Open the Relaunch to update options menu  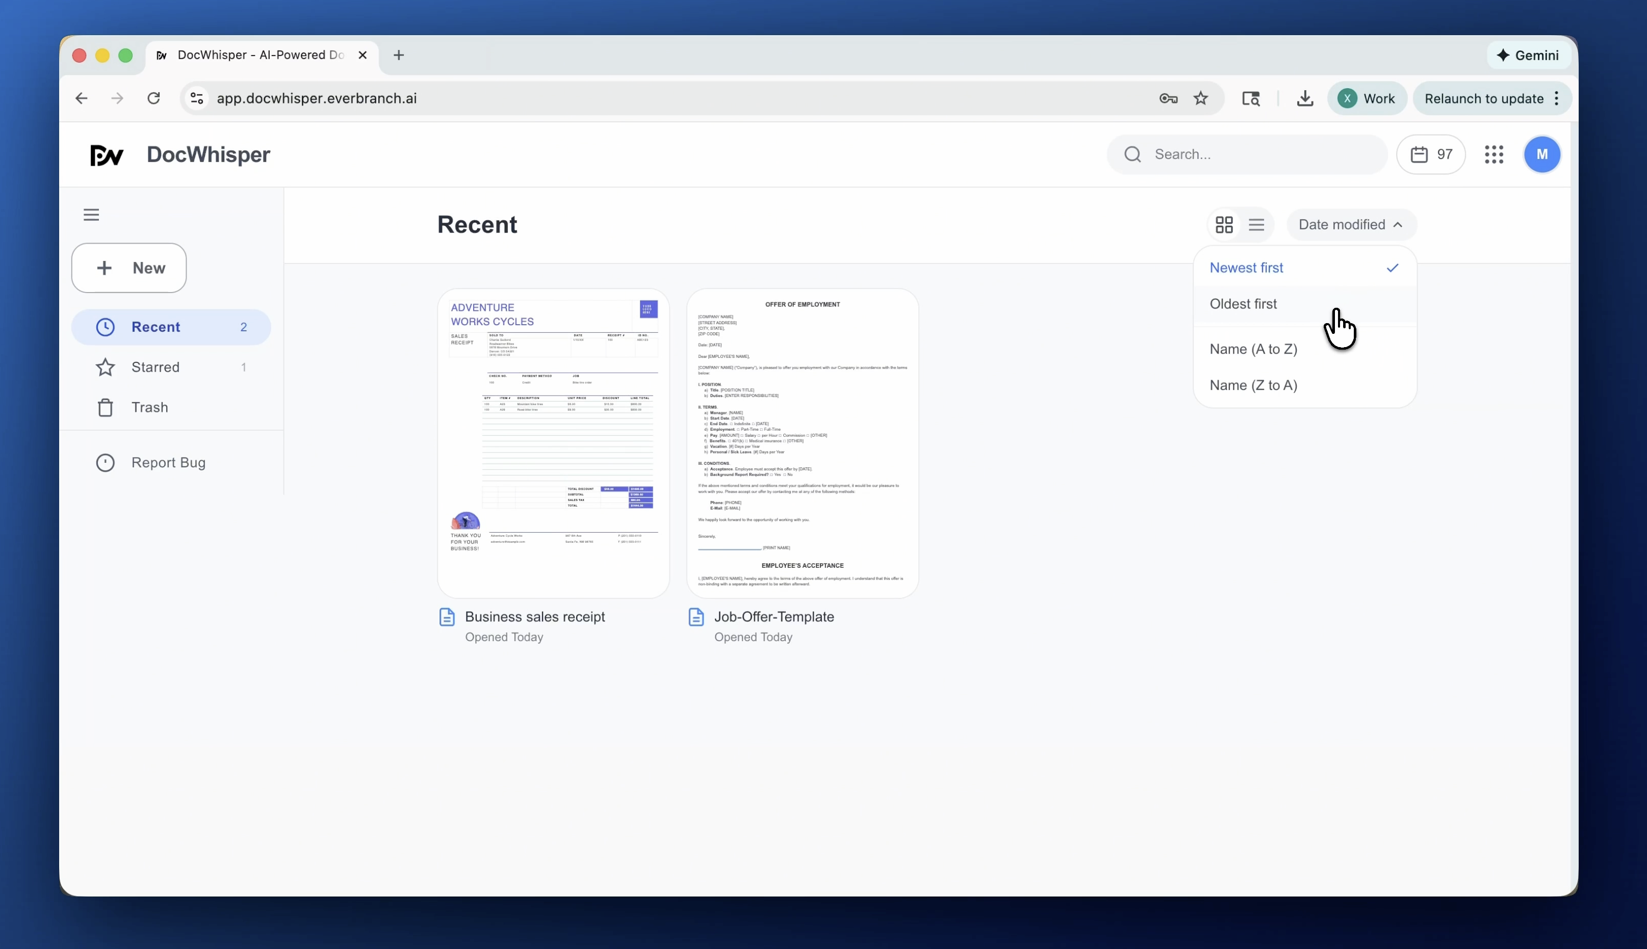(1557, 98)
